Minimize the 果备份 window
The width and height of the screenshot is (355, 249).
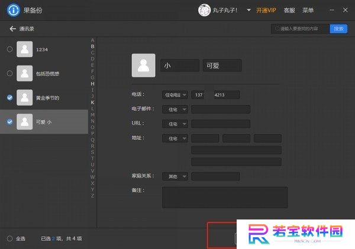point(332,10)
